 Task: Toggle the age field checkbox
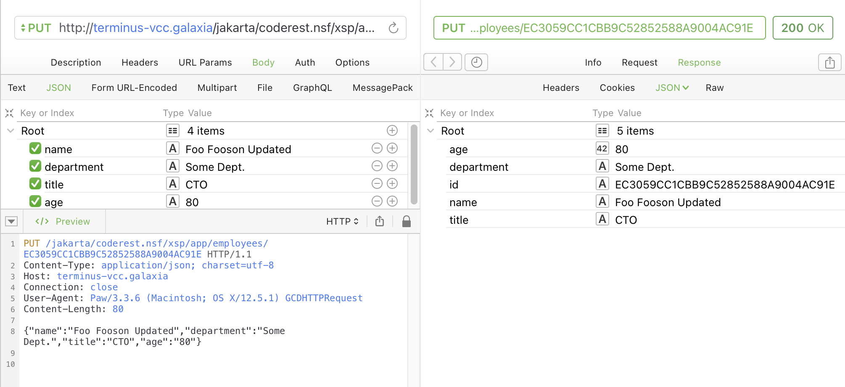point(35,201)
